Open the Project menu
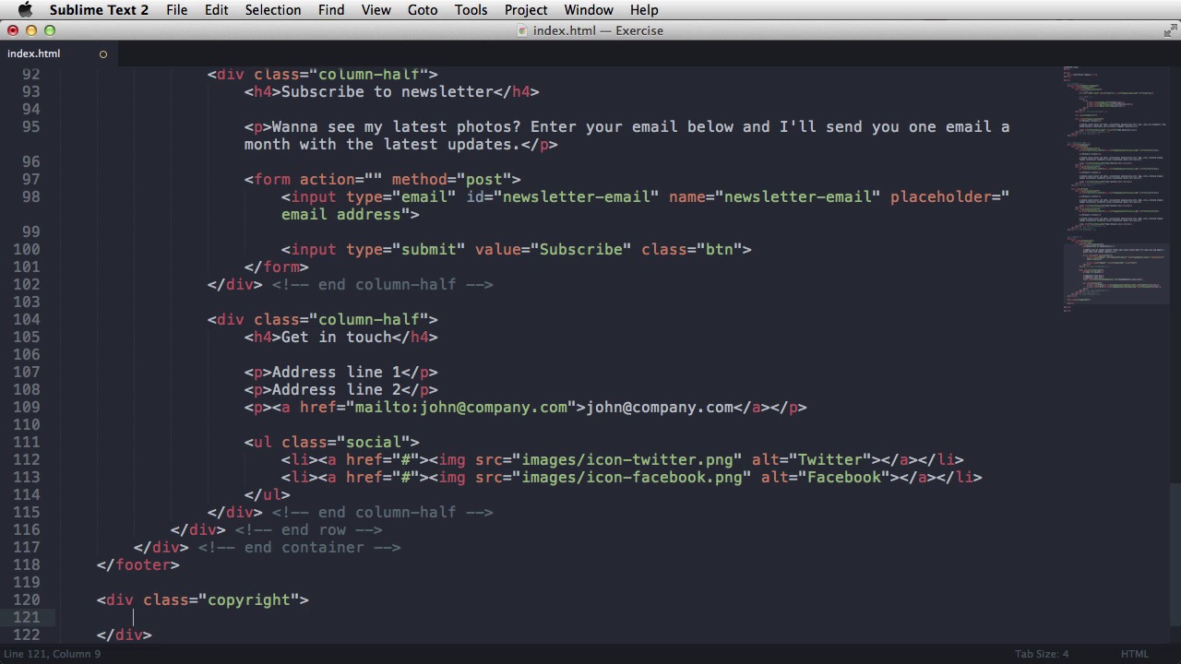This screenshot has width=1181, height=664. pos(526,10)
